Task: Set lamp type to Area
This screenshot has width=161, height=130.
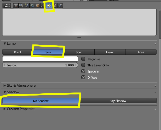Action: pos(141,52)
